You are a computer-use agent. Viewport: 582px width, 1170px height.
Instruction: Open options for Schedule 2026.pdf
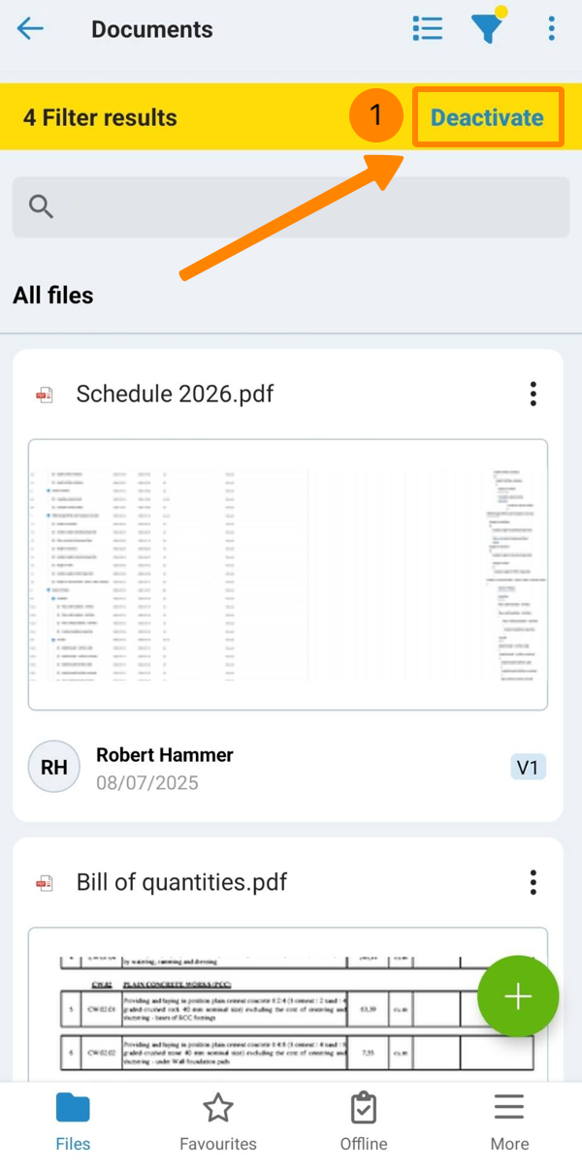click(533, 394)
